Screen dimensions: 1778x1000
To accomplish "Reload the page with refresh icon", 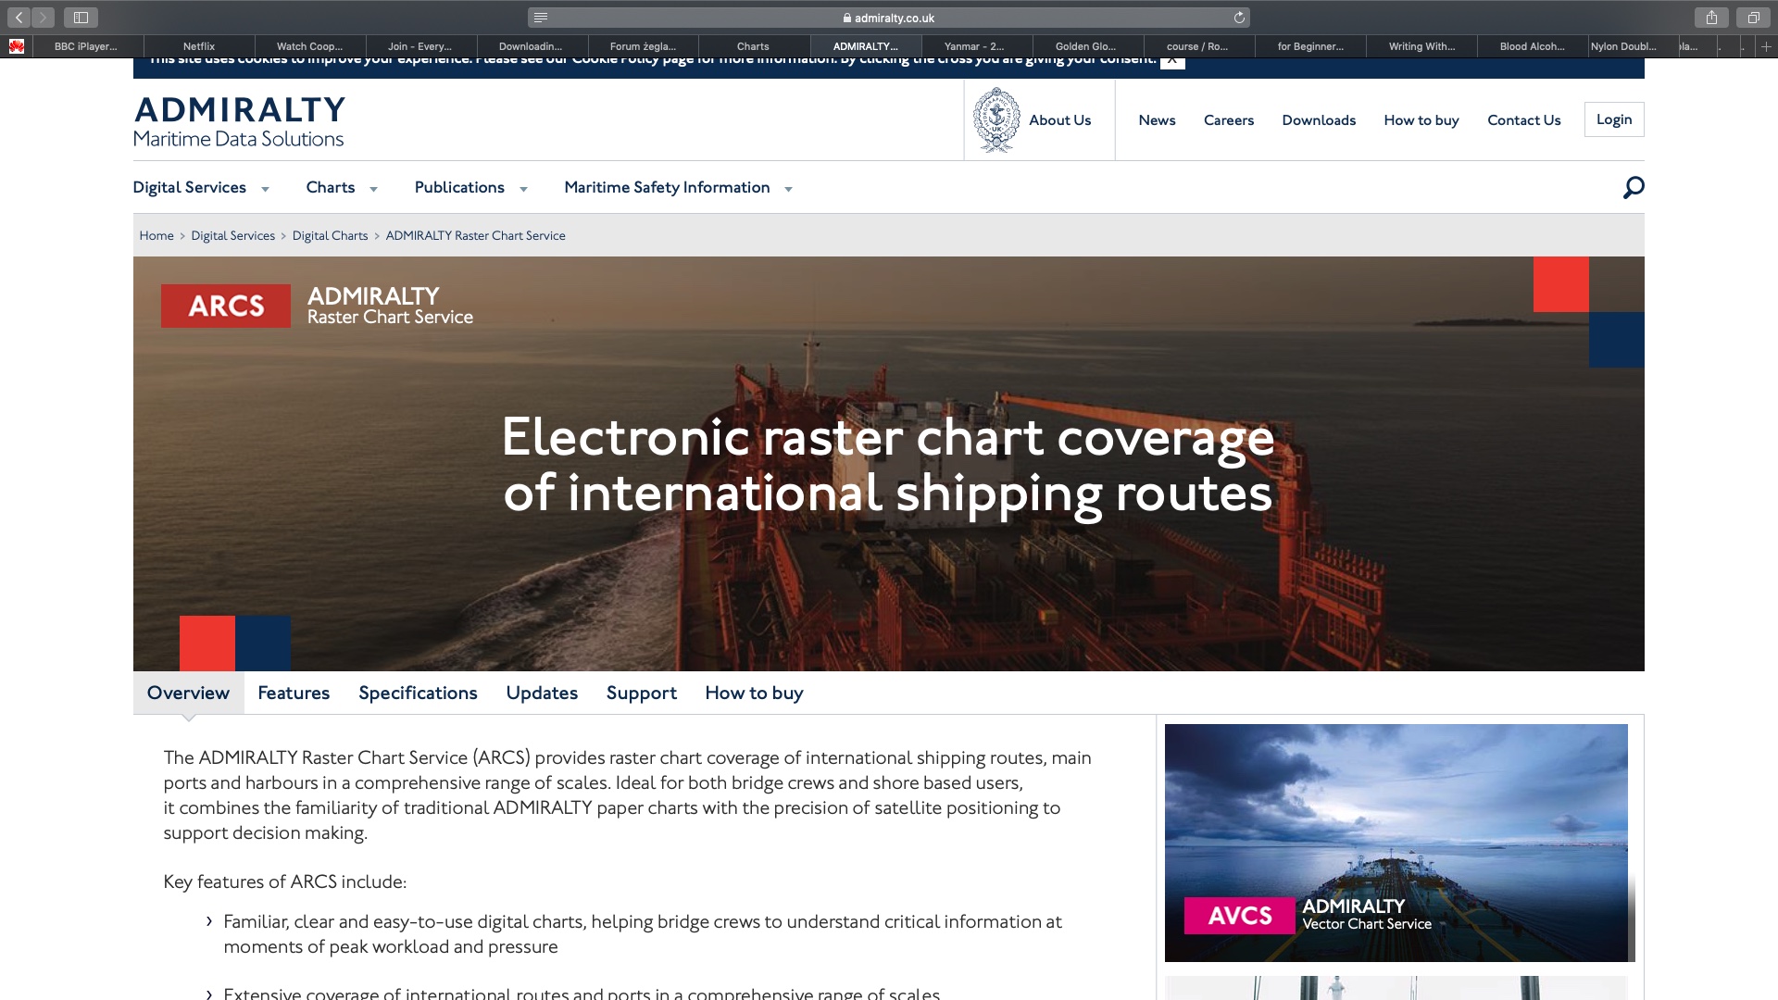I will tap(1239, 18).
